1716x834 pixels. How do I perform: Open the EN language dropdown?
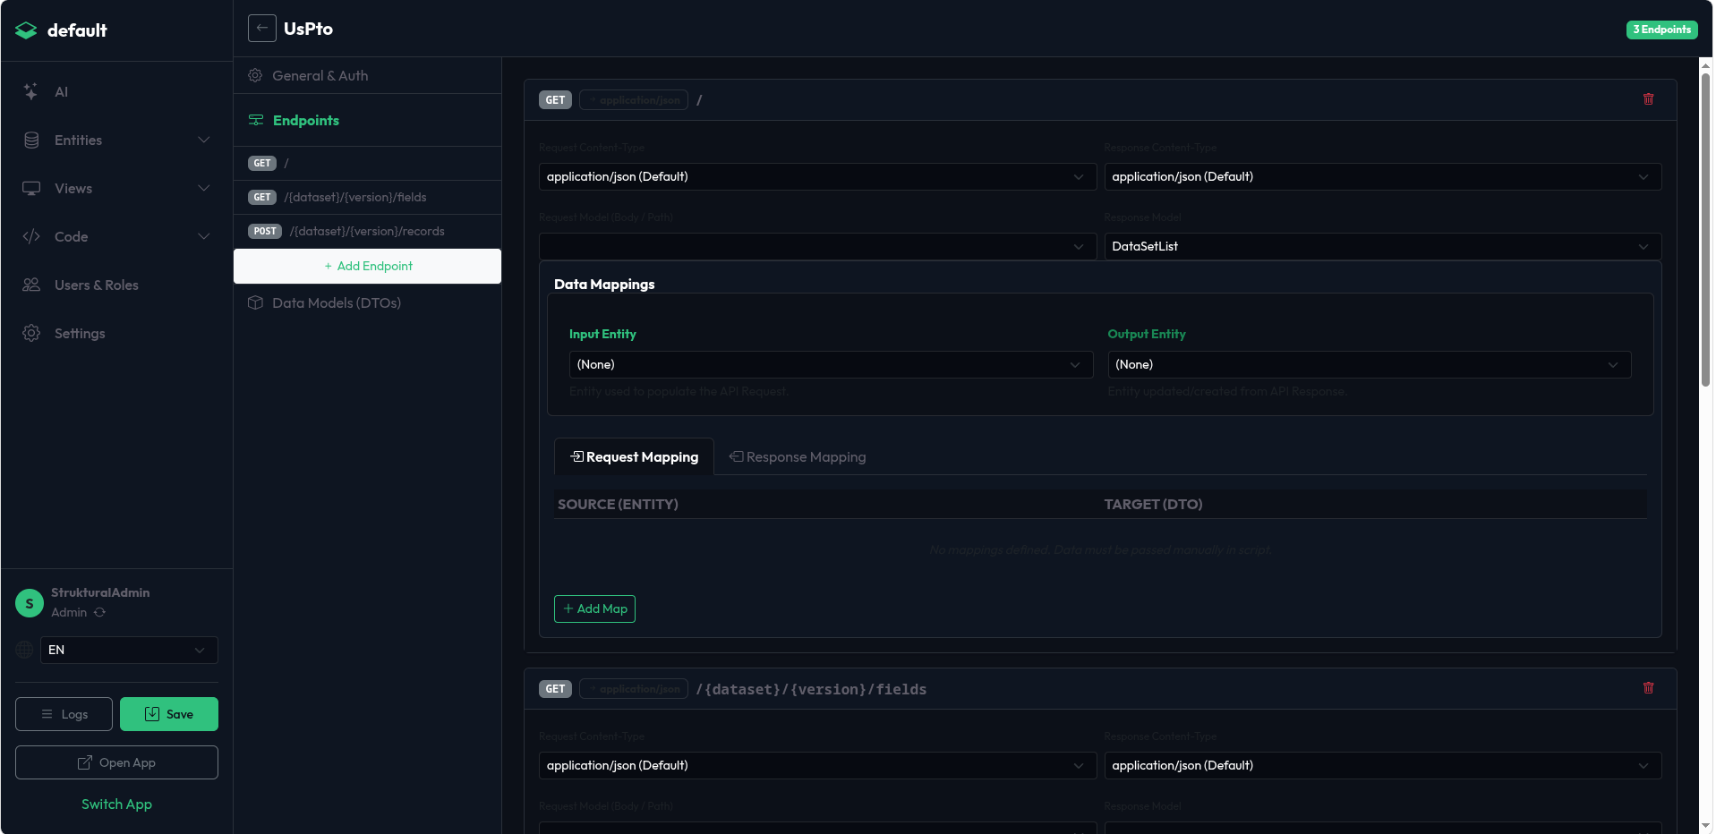point(129,650)
